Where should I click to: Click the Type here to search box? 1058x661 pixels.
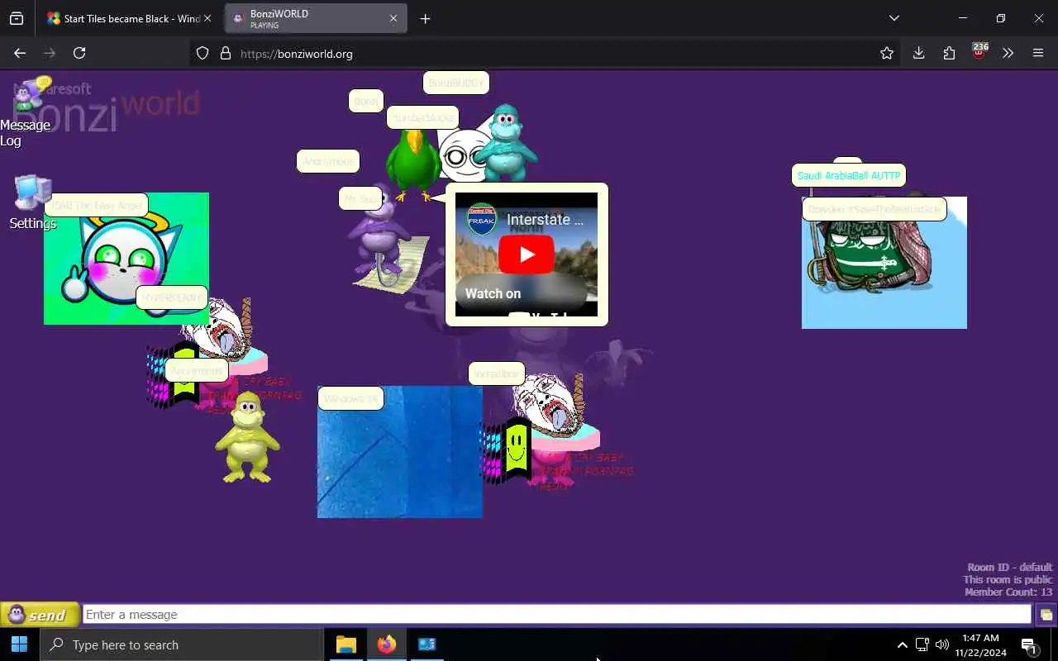click(x=182, y=645)
